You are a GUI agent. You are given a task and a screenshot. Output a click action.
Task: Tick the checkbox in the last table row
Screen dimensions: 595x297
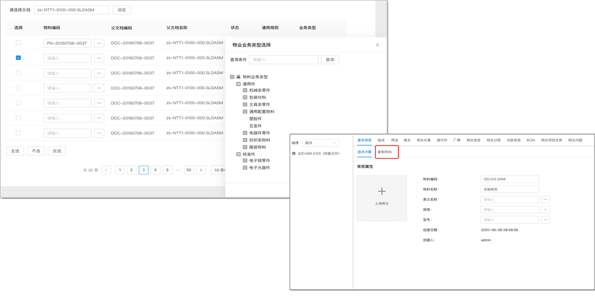click(x=18, y=133)
